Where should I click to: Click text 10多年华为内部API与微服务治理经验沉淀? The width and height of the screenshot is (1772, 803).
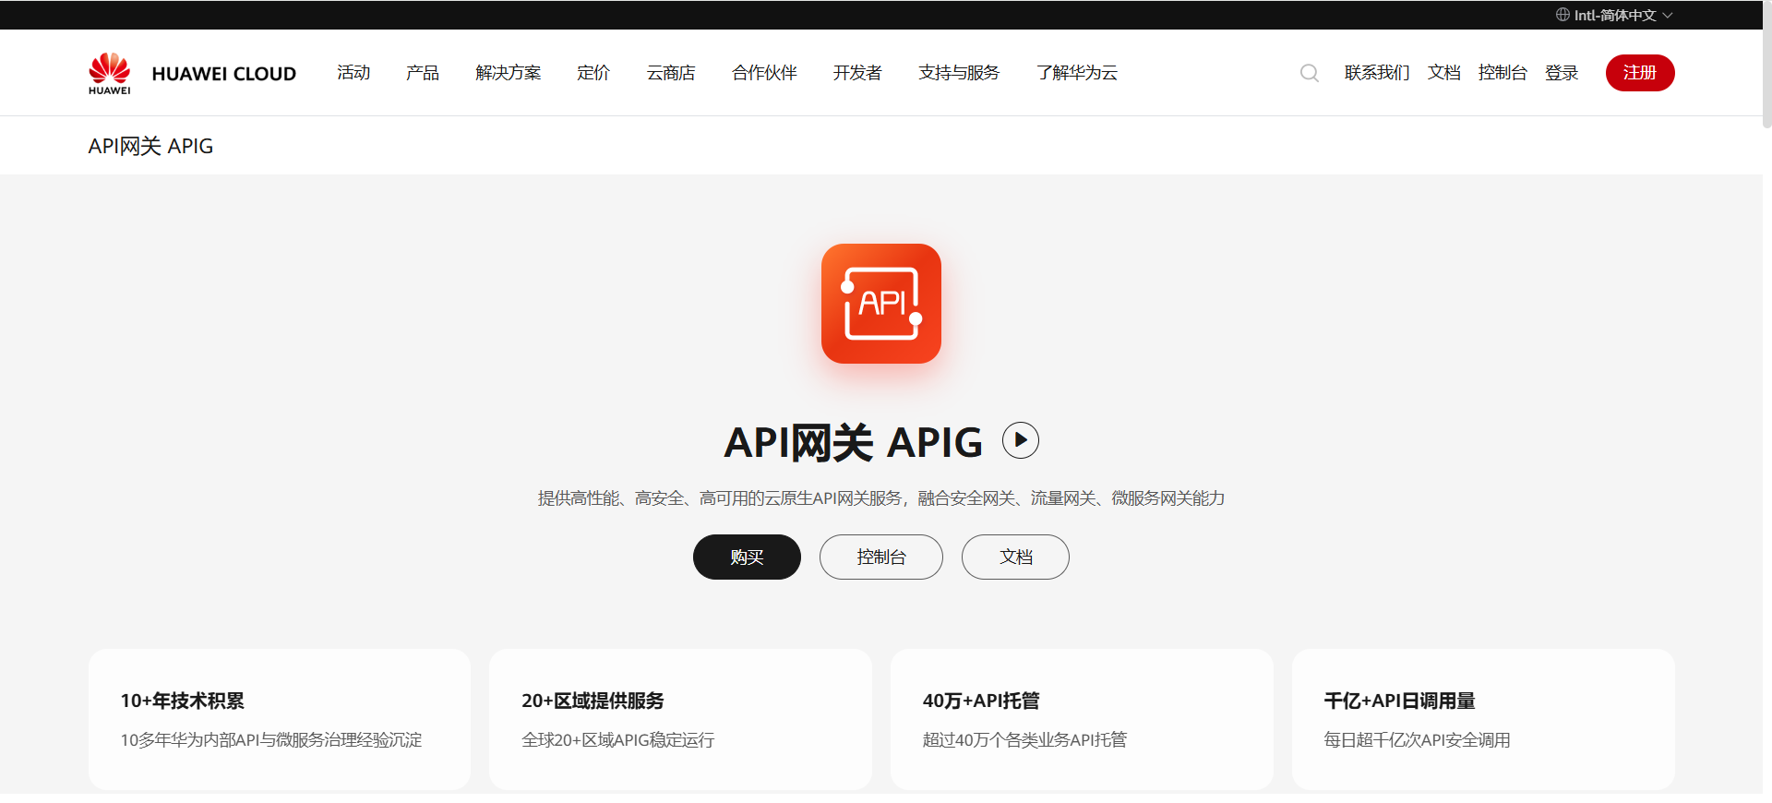coord(271,740)
